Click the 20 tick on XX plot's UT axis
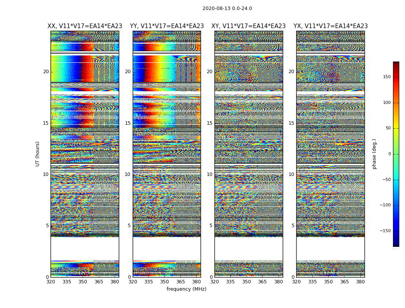The width and height of the screenshot is (405, 308). [x=46, y=72]
